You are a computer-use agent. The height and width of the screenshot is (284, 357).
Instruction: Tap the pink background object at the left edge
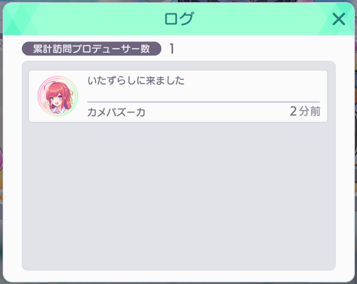(x=1, y=158)
